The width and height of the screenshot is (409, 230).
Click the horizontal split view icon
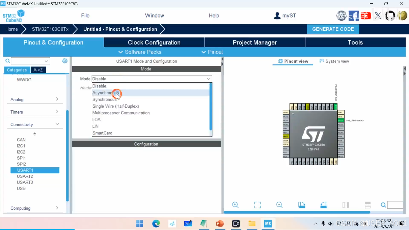[368, 205]
